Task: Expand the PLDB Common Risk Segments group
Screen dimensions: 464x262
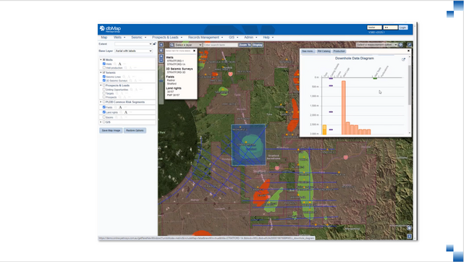Action: click(101, 102)
